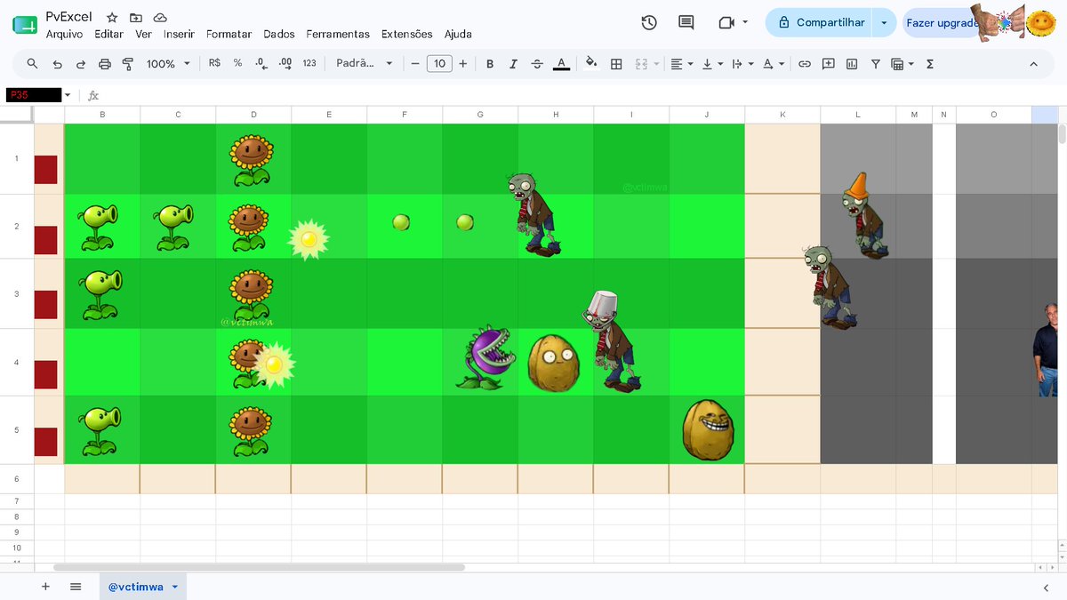The width and height of the screenshot is (1067, 600).
Task: Move PvExcel to a folder
Action: tap(136, 17)
